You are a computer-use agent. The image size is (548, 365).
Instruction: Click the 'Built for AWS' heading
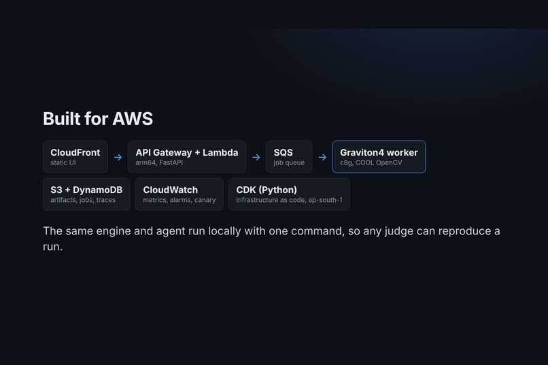click(98, 119)
